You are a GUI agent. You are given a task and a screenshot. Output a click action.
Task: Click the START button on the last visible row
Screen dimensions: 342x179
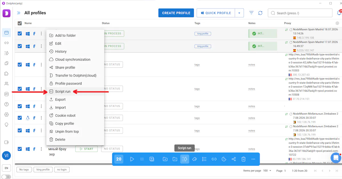tap(86, 149)
